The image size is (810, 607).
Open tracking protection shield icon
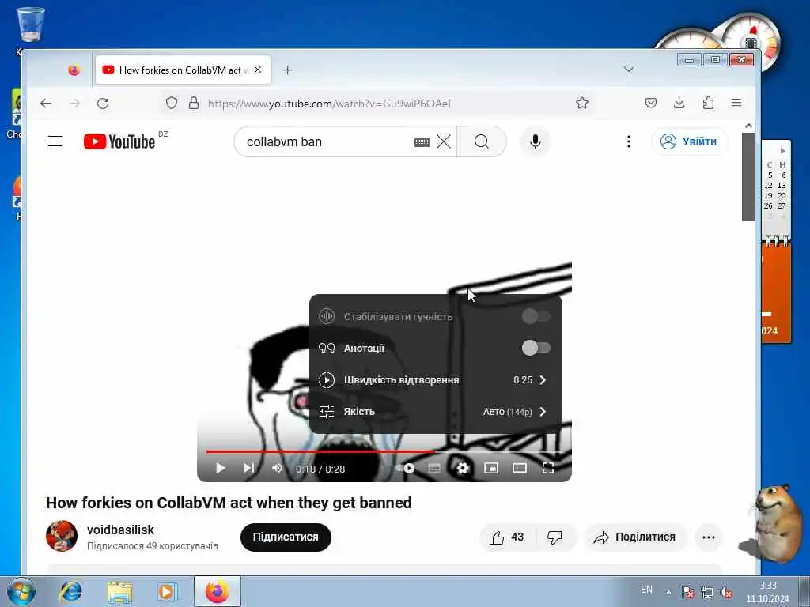point(172,104)
